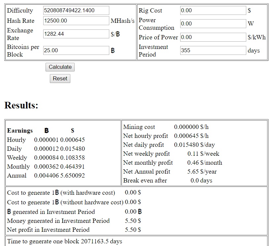
Task: Click the MHash/s unit label
Action: [x=122, y=21]
